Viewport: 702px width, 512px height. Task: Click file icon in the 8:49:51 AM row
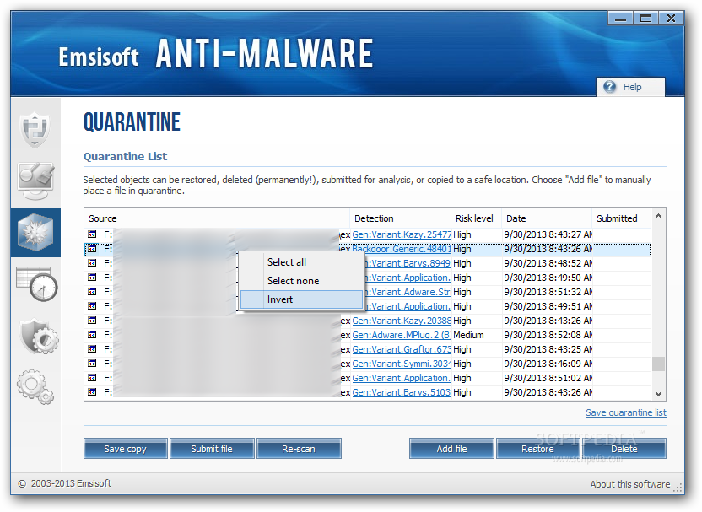pyautogui.click(x=92, y=305)
